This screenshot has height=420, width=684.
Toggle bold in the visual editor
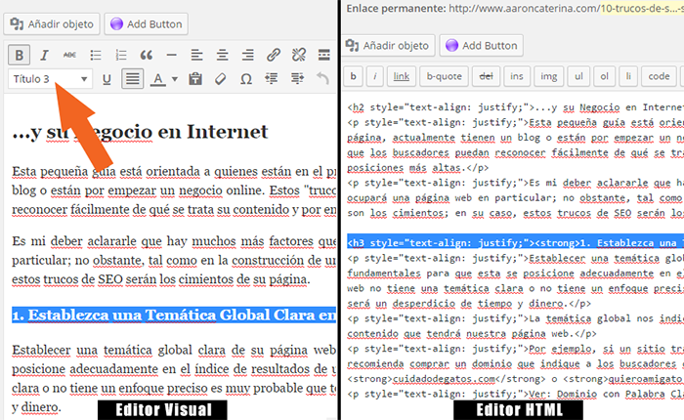tap(20, 54)
